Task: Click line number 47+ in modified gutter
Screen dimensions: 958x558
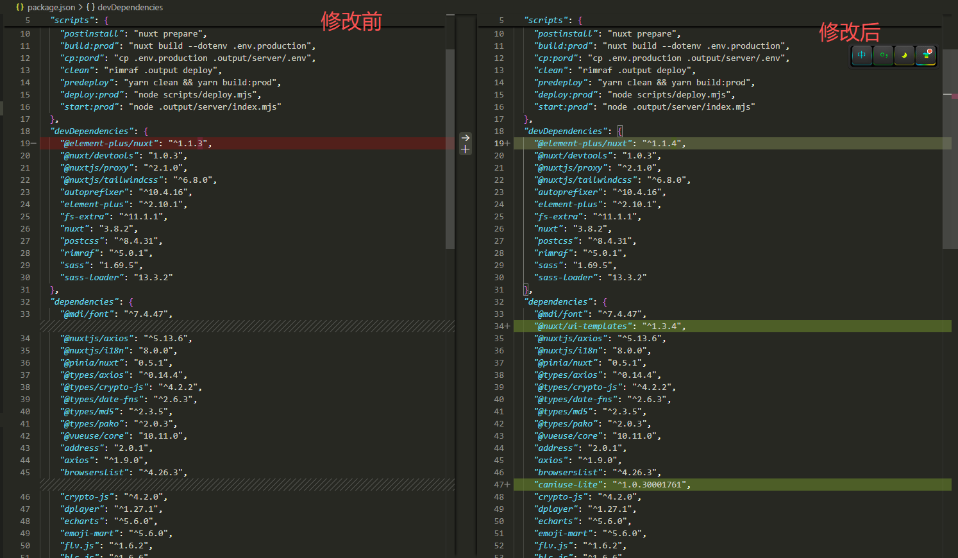Action: tap(502, 485)
